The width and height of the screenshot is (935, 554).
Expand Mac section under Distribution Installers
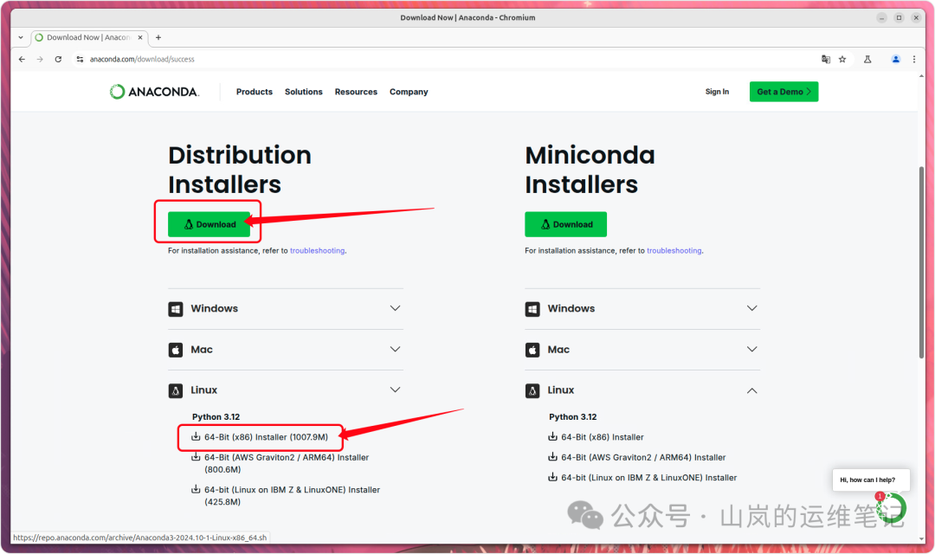pyautogui.click(x=286, y=350)
